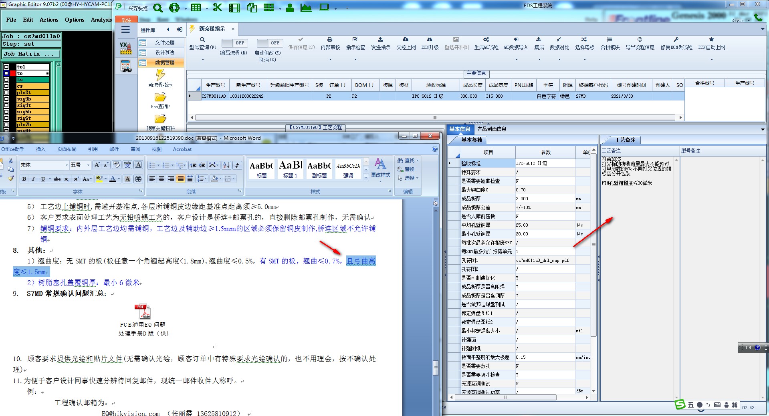Open the hamburger menu in EDS sidebar
Screen dimensions: 769x416
pyautogui.click(x=125, y=30)
